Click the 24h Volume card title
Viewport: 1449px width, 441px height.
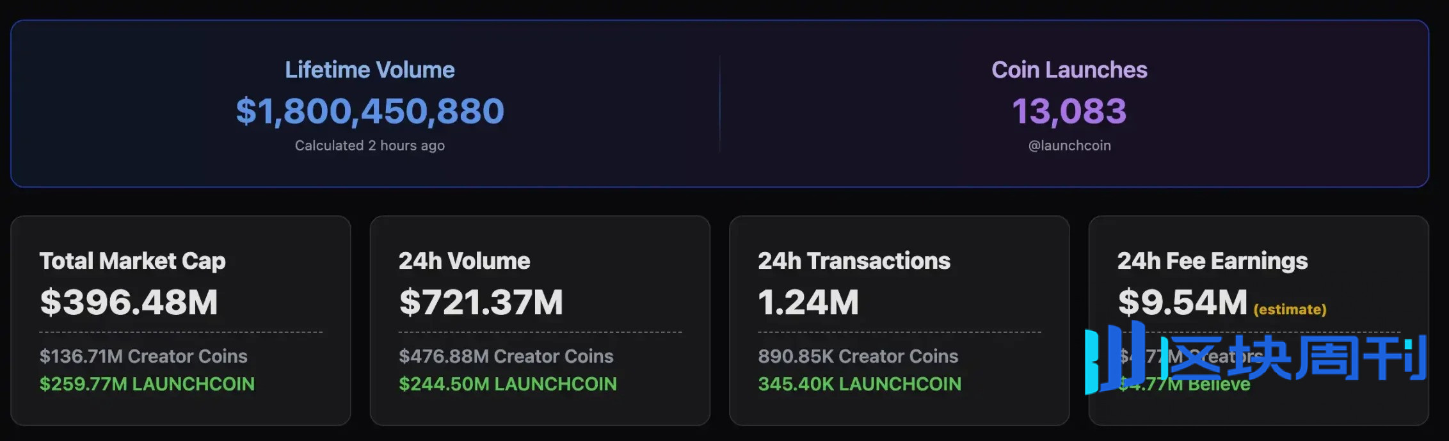(465, 261)
